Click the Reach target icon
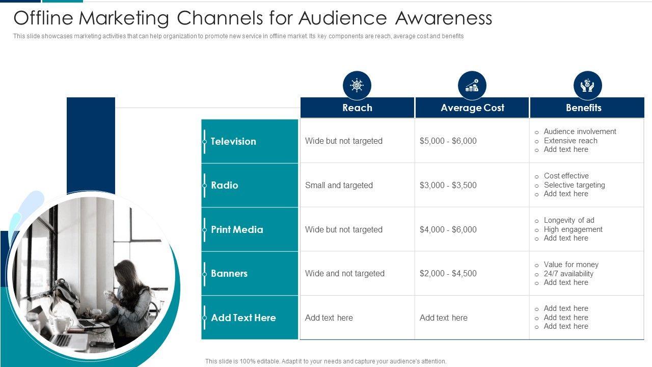The image size is (652, 367). click(357, 85)
